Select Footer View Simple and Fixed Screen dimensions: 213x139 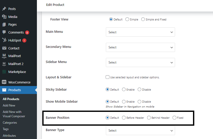point(143,19)
